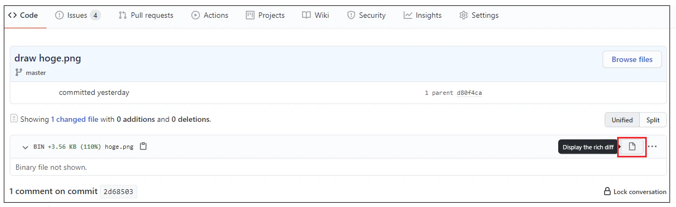Click the committed yesterday text
This screenshot has width=676, height=207.
coord(94,92)
